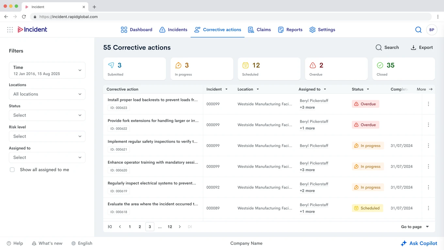The width and height of the screenshot is (444, 250).
Task: Click the Overdue warning card
Action: point(336,69)
